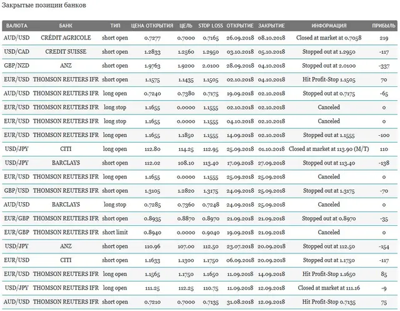
Task: Click closing date 08.10.2018
Action: click(271, 38)
